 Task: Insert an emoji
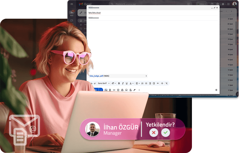pos(118,90)
